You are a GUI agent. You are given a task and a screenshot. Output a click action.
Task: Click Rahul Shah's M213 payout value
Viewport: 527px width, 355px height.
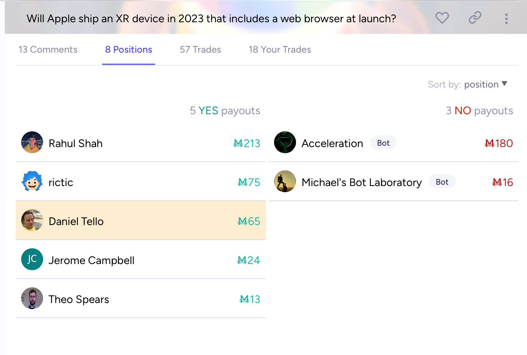click(x=246, y=143)
